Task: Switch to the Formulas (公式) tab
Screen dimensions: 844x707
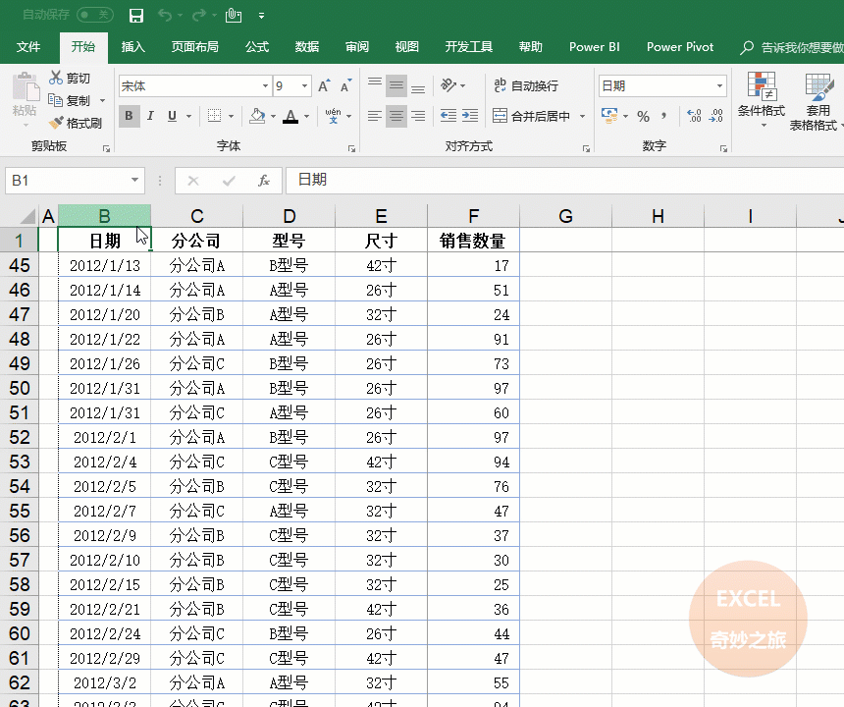Action: (x=257, y=47)
